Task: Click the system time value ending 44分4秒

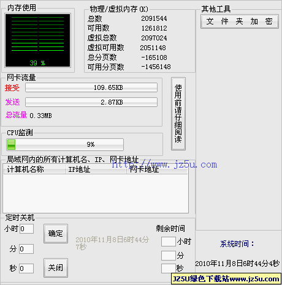Action: coord(237,264)
